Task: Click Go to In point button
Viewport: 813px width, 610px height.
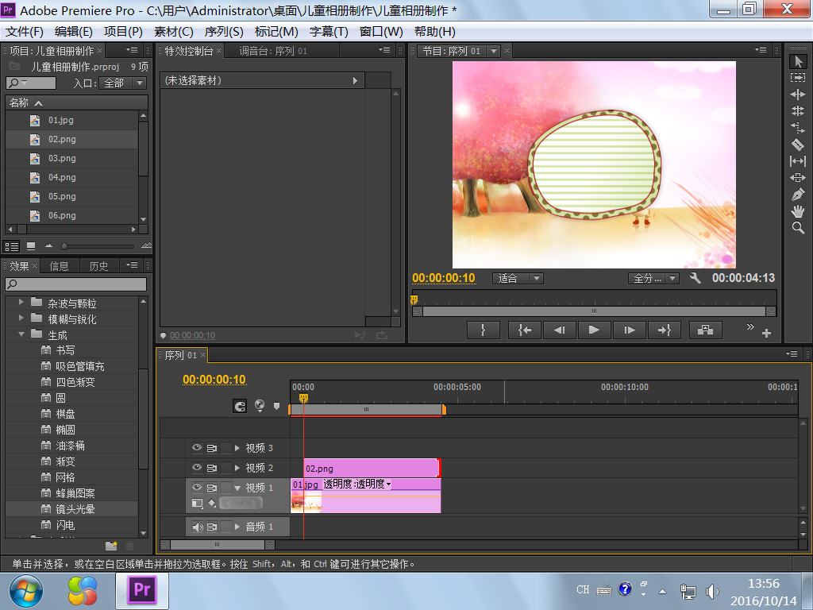Action: coord(524,330)
